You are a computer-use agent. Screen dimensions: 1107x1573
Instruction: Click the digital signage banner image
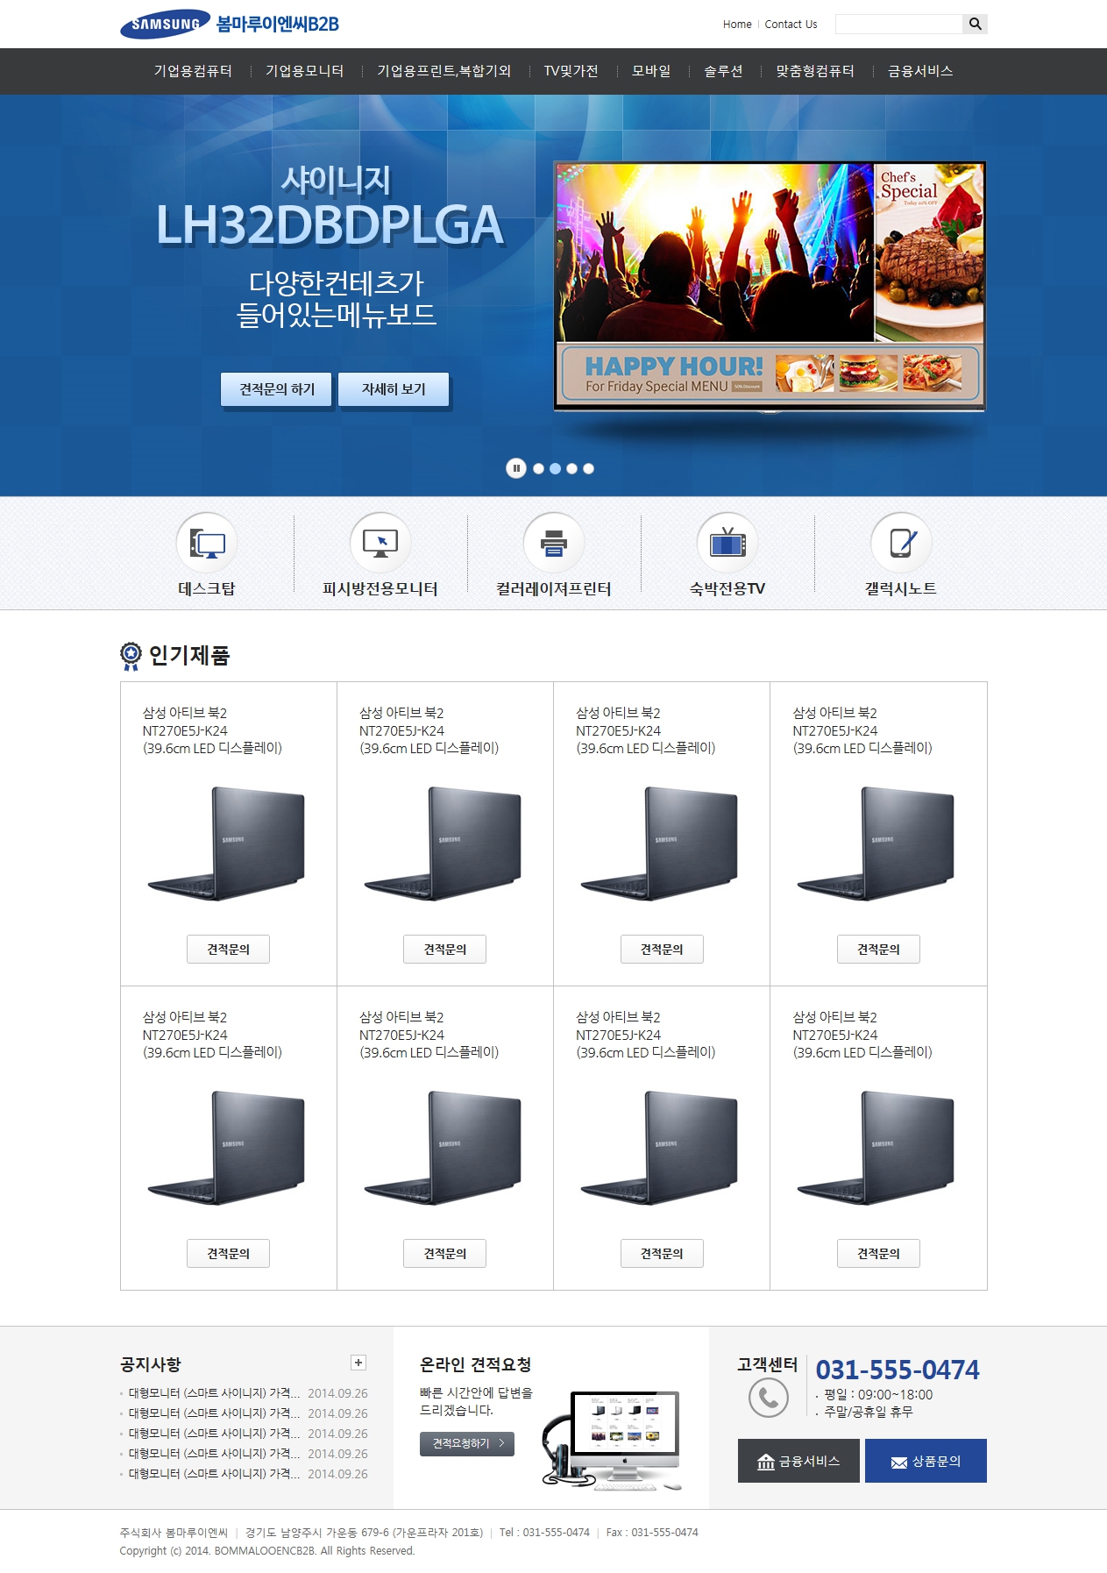coord(770,286)
